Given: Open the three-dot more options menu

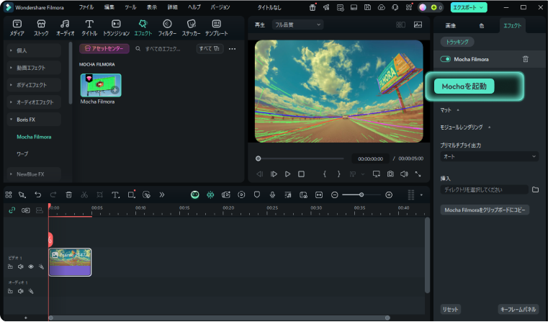Looking at the screenshot, I should point(232,49).
